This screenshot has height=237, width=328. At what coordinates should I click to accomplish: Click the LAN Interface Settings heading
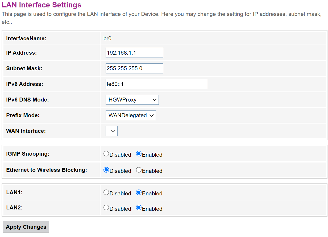pyautogui.click(x=41, y=5)
